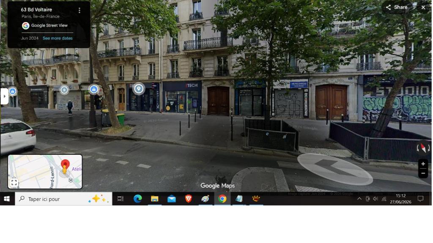Launch the Brave browser from the taskbar
Viewport: 433px width, 243px height.
pos(188,199)
